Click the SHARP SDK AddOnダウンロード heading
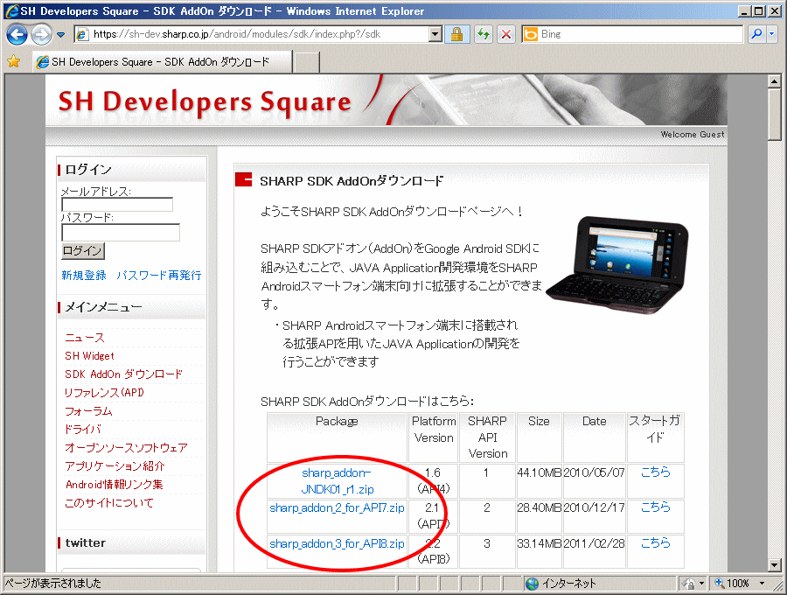 click(352, 181)
